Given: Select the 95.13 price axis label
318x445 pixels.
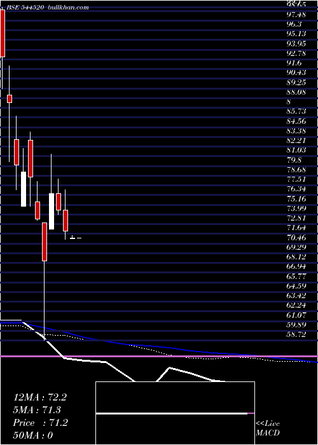Looking at the screenshot, I should coord(296,34).
